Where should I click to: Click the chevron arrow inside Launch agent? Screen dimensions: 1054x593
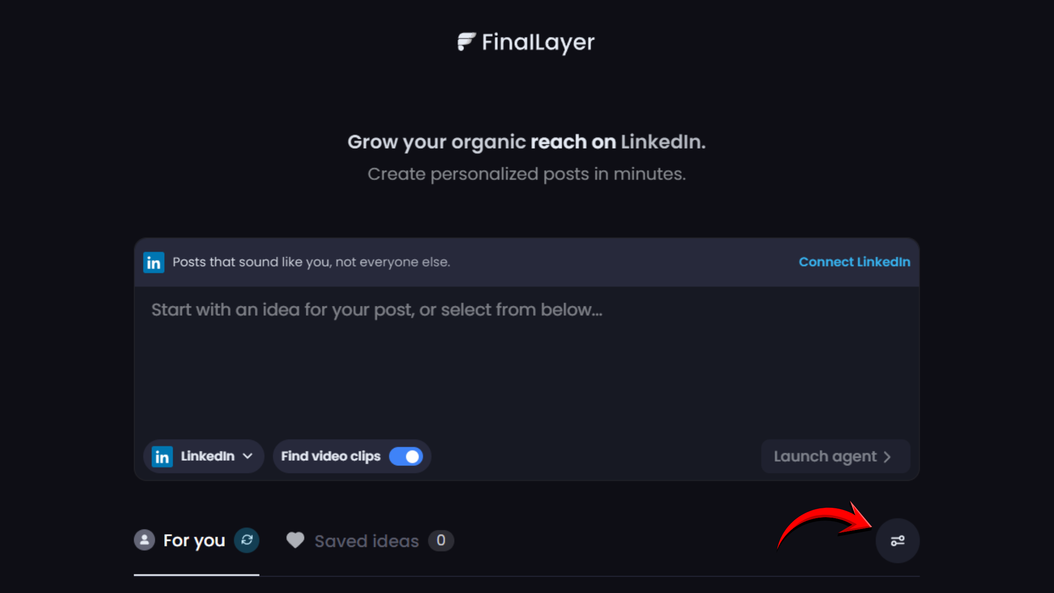coord(887,457)
